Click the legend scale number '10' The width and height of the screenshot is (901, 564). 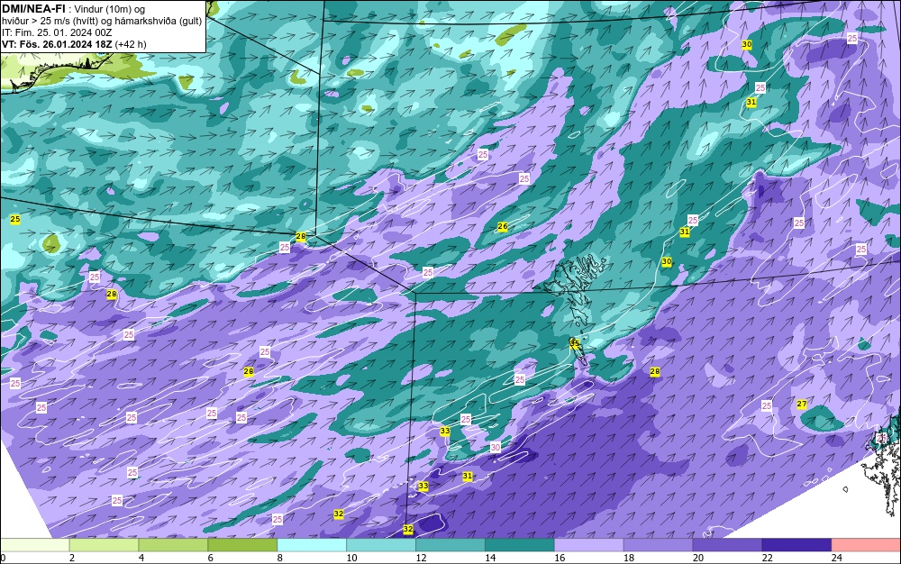coord(351,558)
